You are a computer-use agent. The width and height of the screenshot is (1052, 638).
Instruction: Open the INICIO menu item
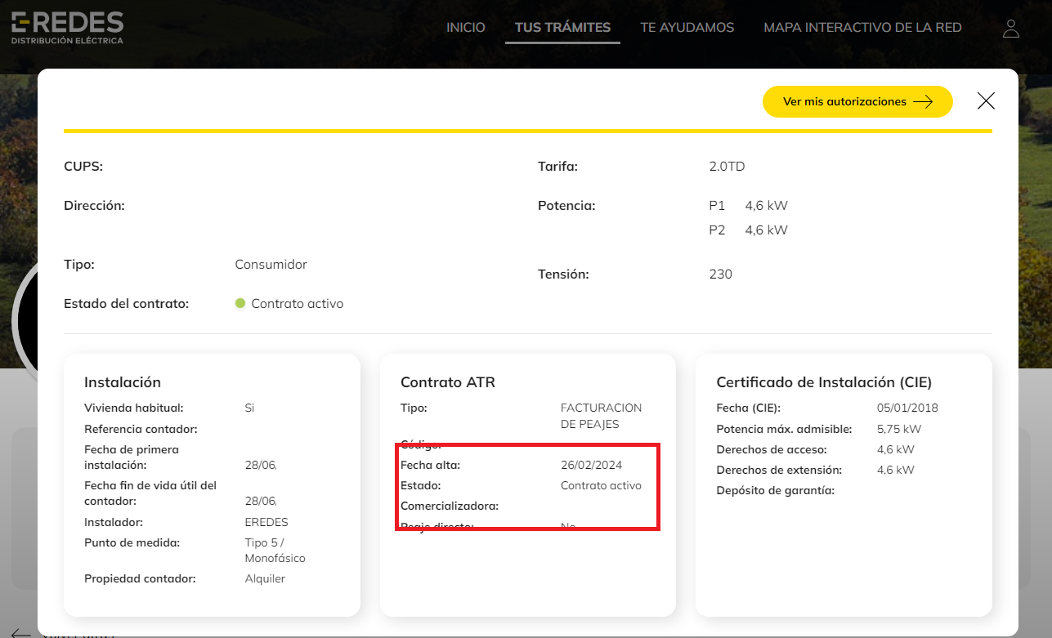[x=466, y=28]
